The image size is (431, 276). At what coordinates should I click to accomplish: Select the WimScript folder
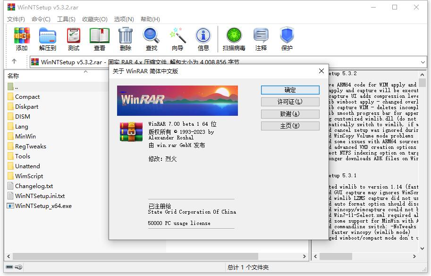pyautogui.click(x=29, y=176)
